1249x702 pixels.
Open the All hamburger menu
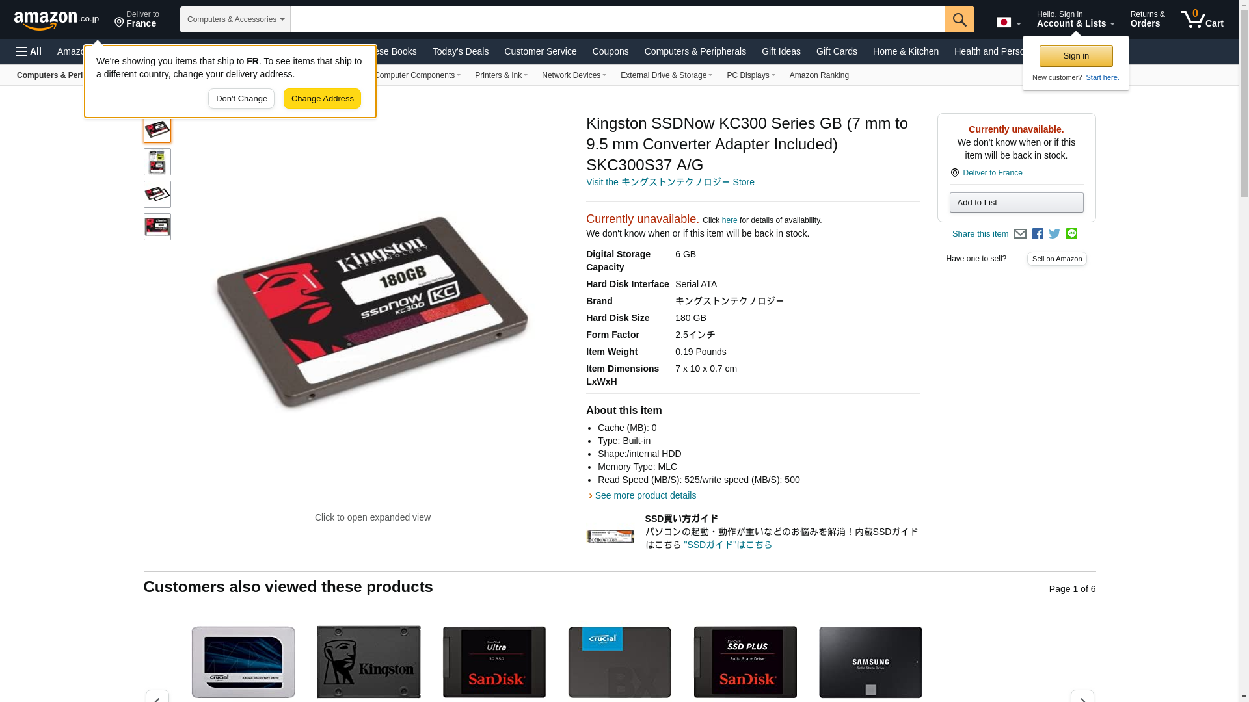click(x=29, y=51)
